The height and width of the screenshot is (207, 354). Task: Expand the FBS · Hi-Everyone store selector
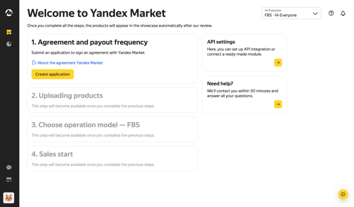click(291, 13)
